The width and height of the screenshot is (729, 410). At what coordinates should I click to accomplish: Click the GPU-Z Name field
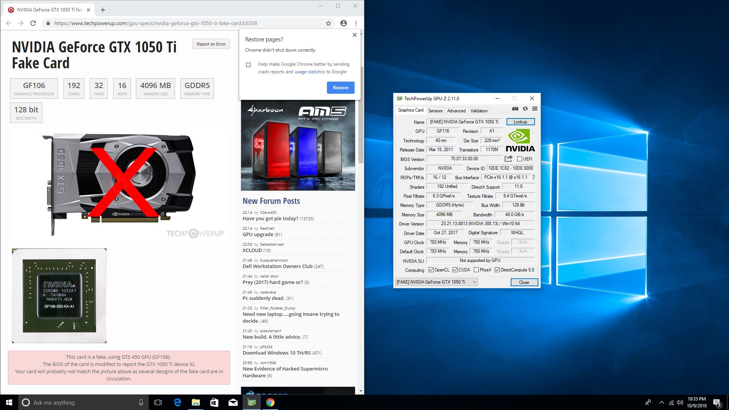tap(464, 122)
